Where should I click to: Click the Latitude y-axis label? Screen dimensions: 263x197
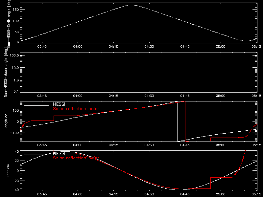pyautogui.click(x=8, y=171)
